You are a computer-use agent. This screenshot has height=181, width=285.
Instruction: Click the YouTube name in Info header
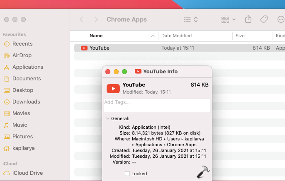[x=134, y=85]
